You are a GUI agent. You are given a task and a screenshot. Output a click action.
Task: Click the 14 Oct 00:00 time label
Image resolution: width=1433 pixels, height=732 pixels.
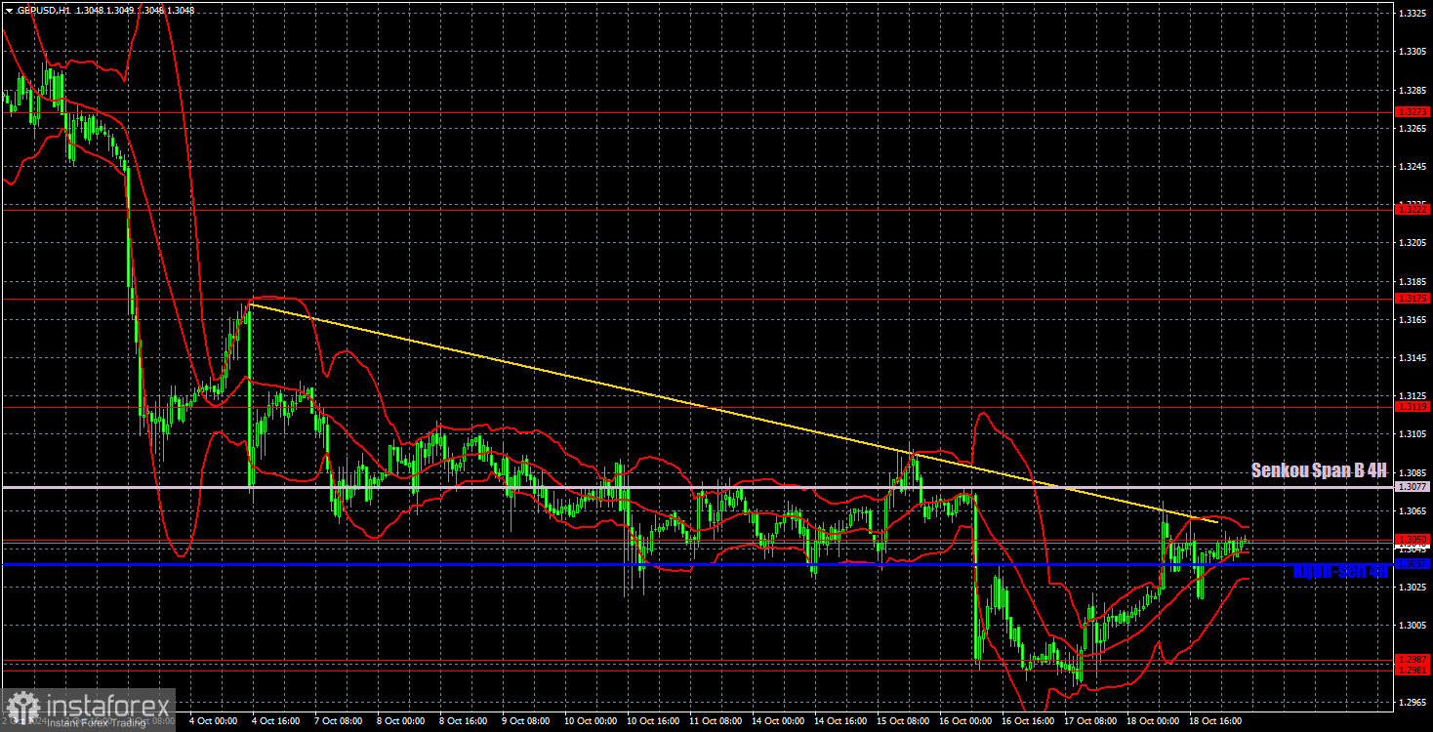[x=777, y=721]
